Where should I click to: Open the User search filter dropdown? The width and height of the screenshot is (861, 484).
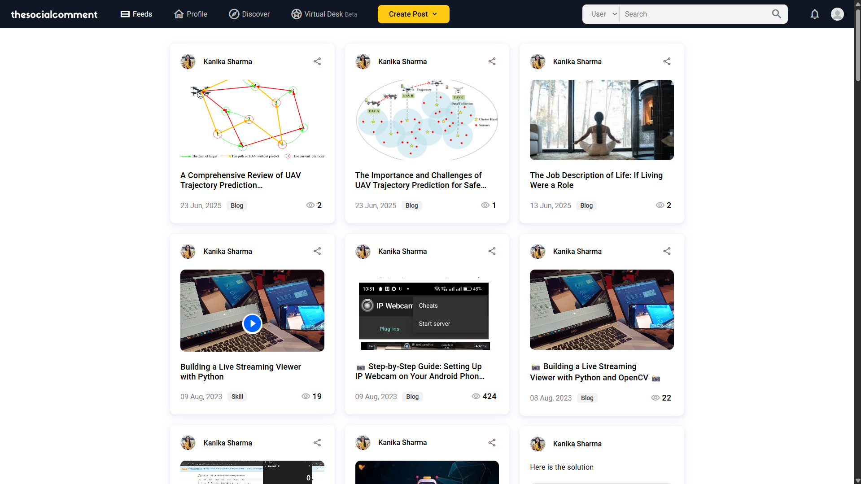600,14
